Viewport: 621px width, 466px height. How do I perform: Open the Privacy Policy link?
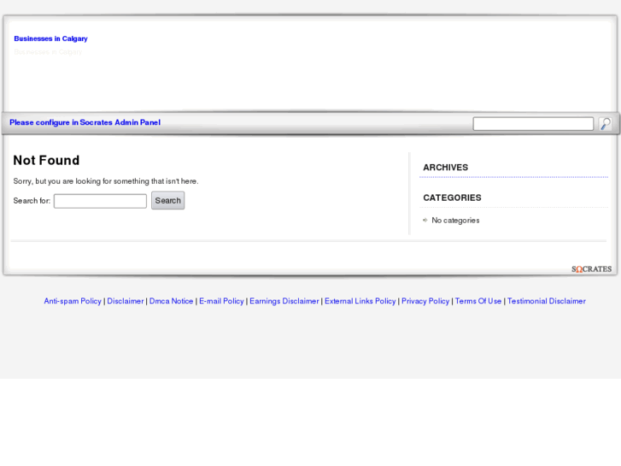[425, 301]
